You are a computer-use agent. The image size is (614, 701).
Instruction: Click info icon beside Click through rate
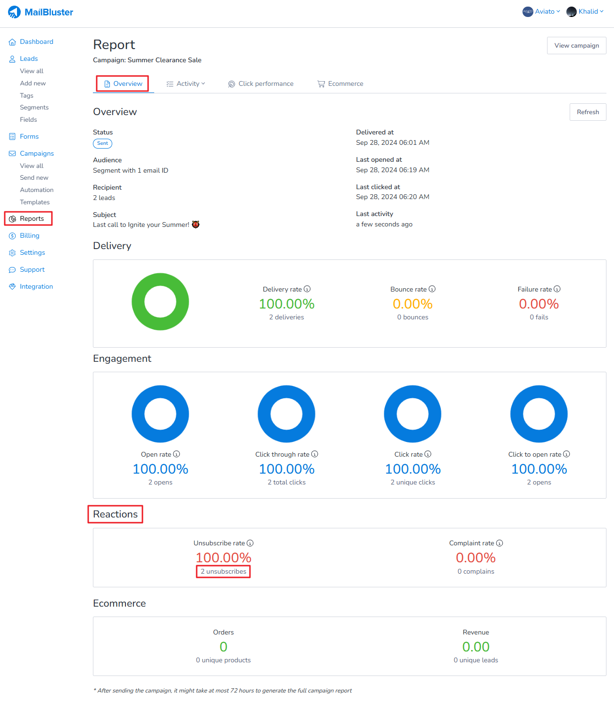[x=315, y=454]
